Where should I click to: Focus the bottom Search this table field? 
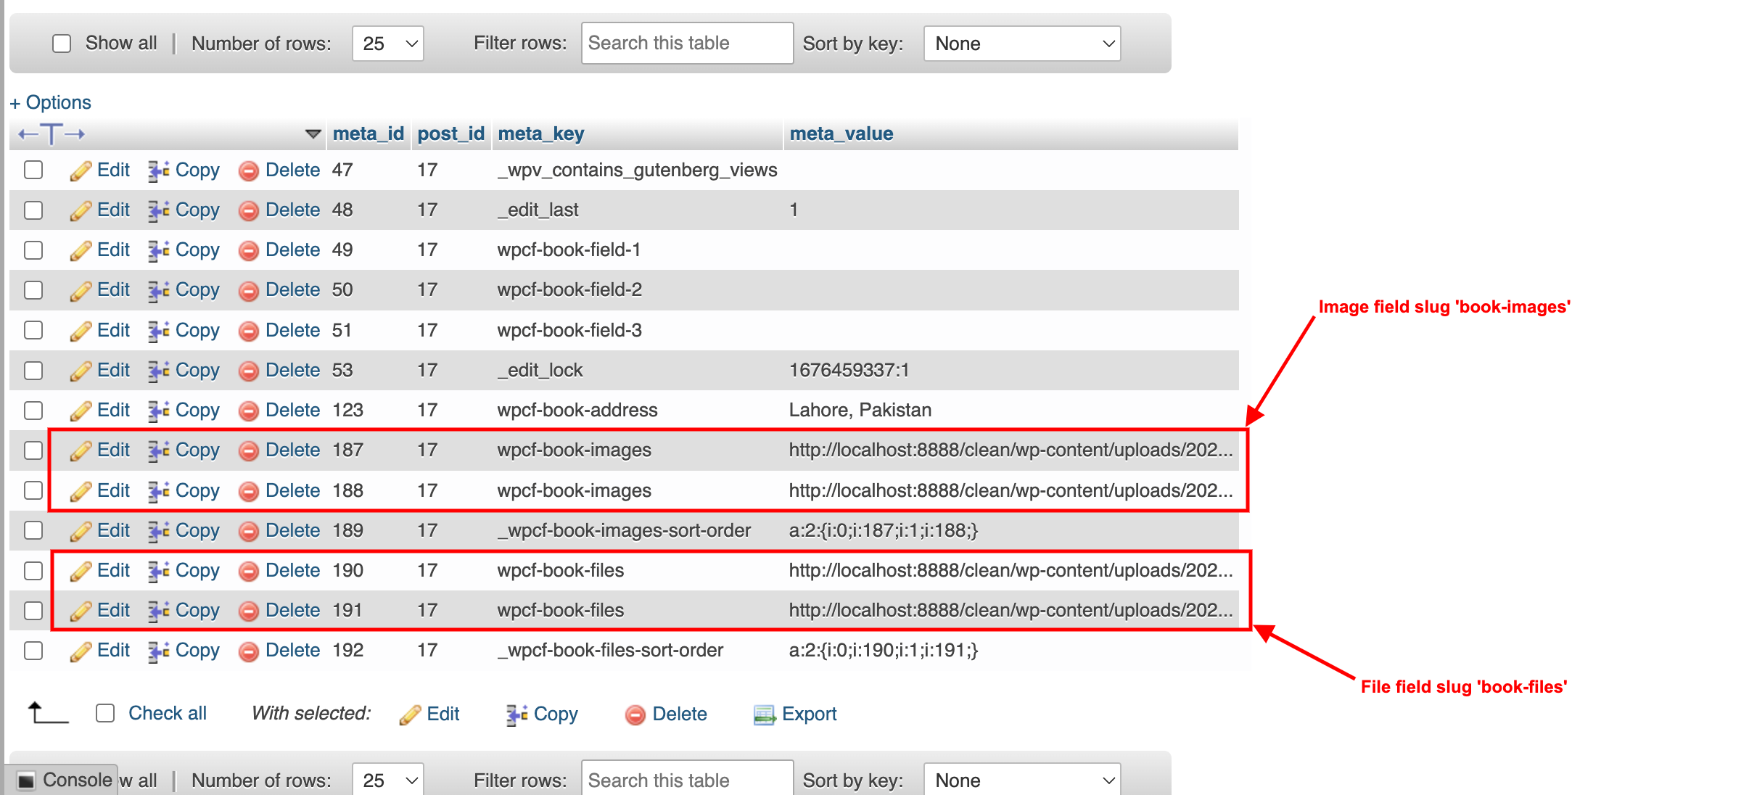click(x=687, y=778)
